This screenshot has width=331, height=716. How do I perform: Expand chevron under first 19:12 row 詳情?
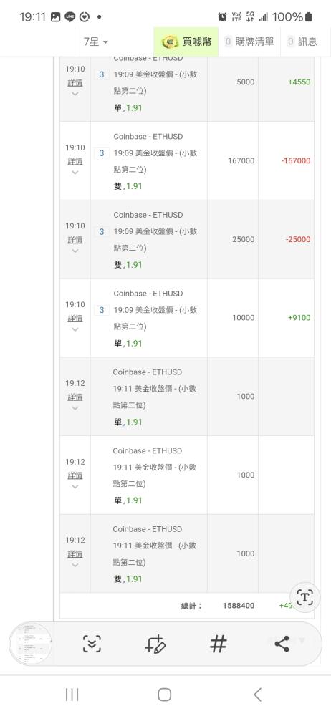click(75, 408)
